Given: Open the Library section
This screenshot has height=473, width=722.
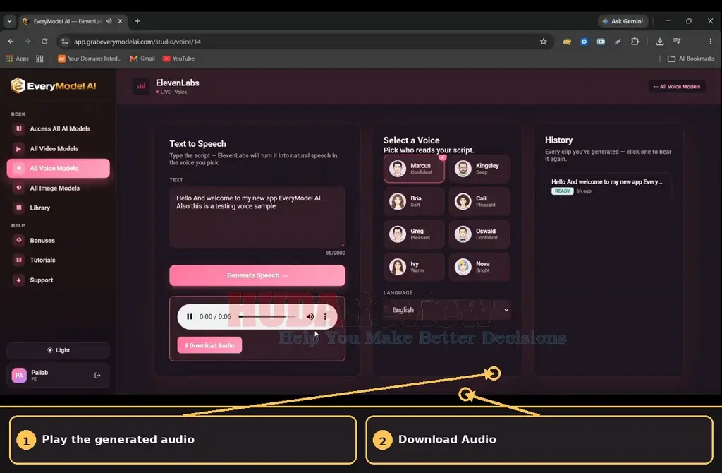Looking at the screenshot, I should click(x=59, y=208).
